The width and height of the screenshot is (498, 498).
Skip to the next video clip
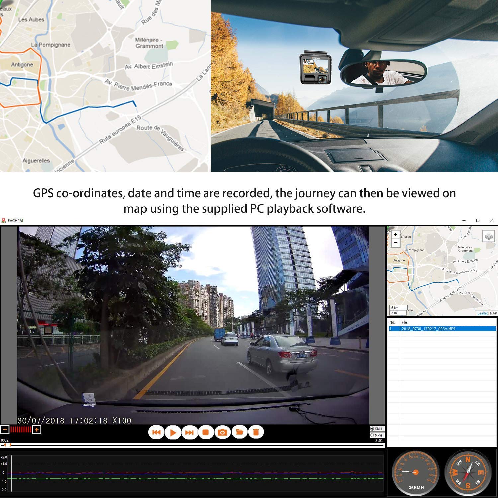tap(189, 432)
